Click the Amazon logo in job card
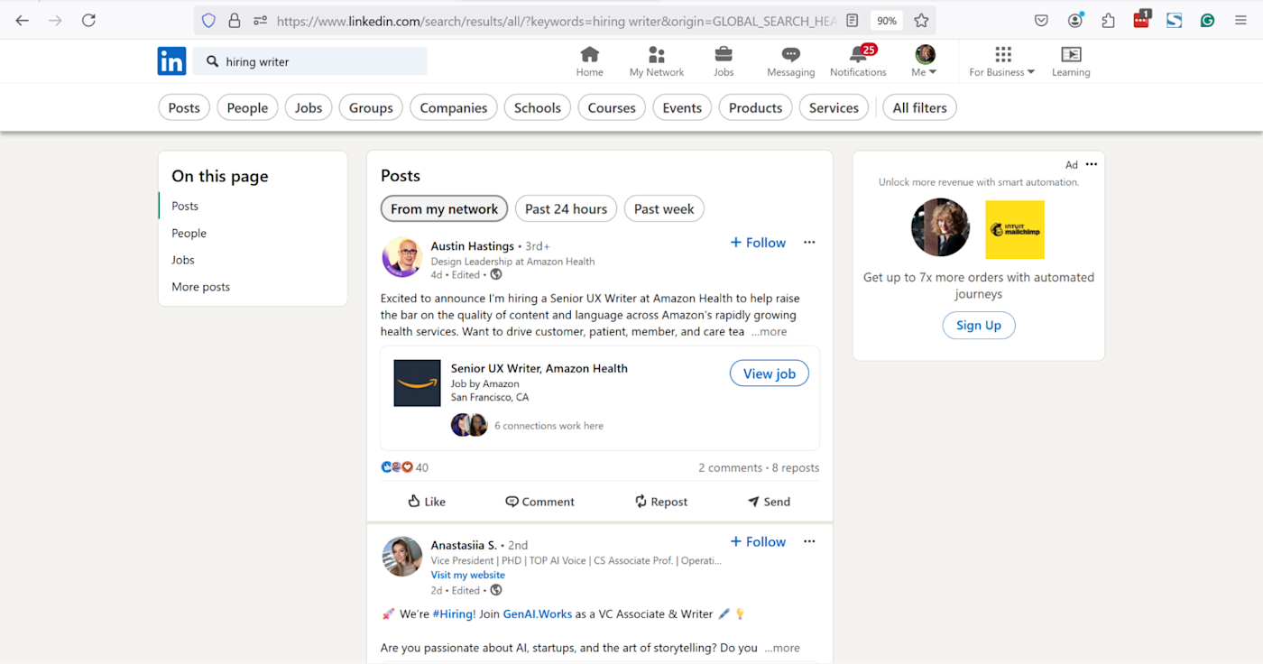The width and height of the screenshot is (1263, 664). [x=417, y=383]
